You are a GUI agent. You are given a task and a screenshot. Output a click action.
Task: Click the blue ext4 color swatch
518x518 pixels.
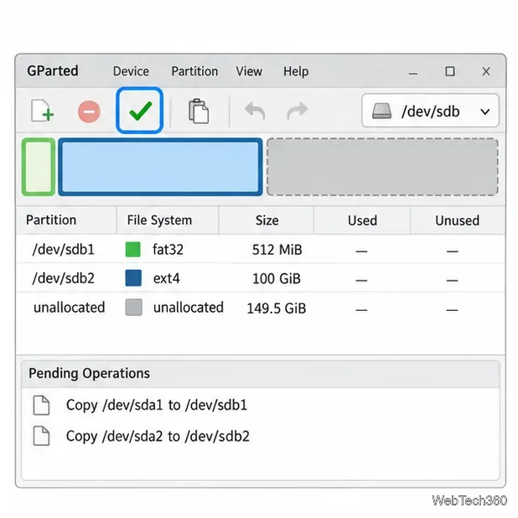point(133,277)
